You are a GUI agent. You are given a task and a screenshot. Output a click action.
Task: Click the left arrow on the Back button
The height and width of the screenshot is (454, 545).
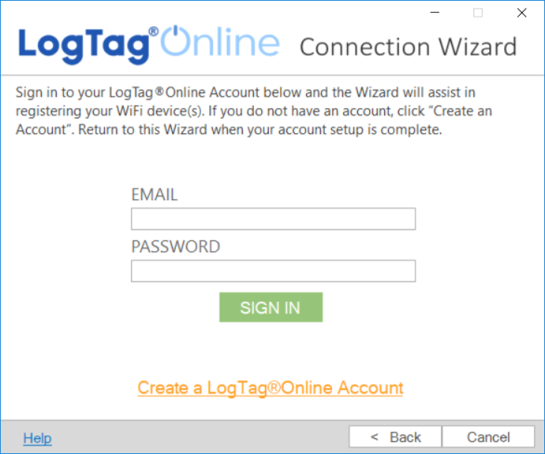pyautogui.click(x=375, y=436)
